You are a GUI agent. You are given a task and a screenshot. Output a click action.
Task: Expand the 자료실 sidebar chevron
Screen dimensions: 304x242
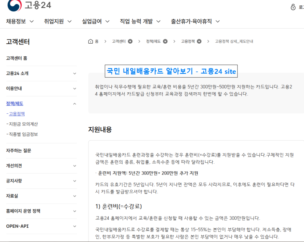coord(75,196)
